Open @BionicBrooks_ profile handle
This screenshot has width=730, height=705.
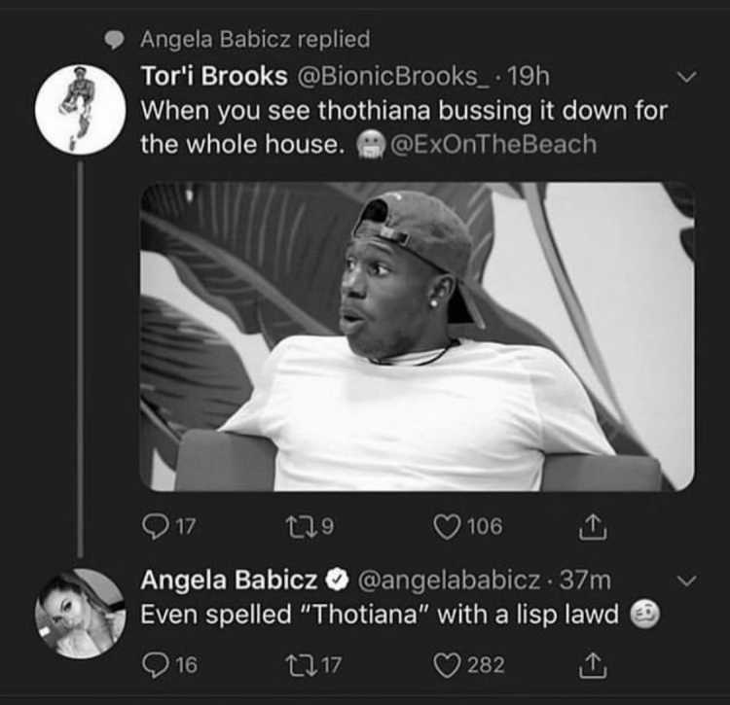click(393, 76)
